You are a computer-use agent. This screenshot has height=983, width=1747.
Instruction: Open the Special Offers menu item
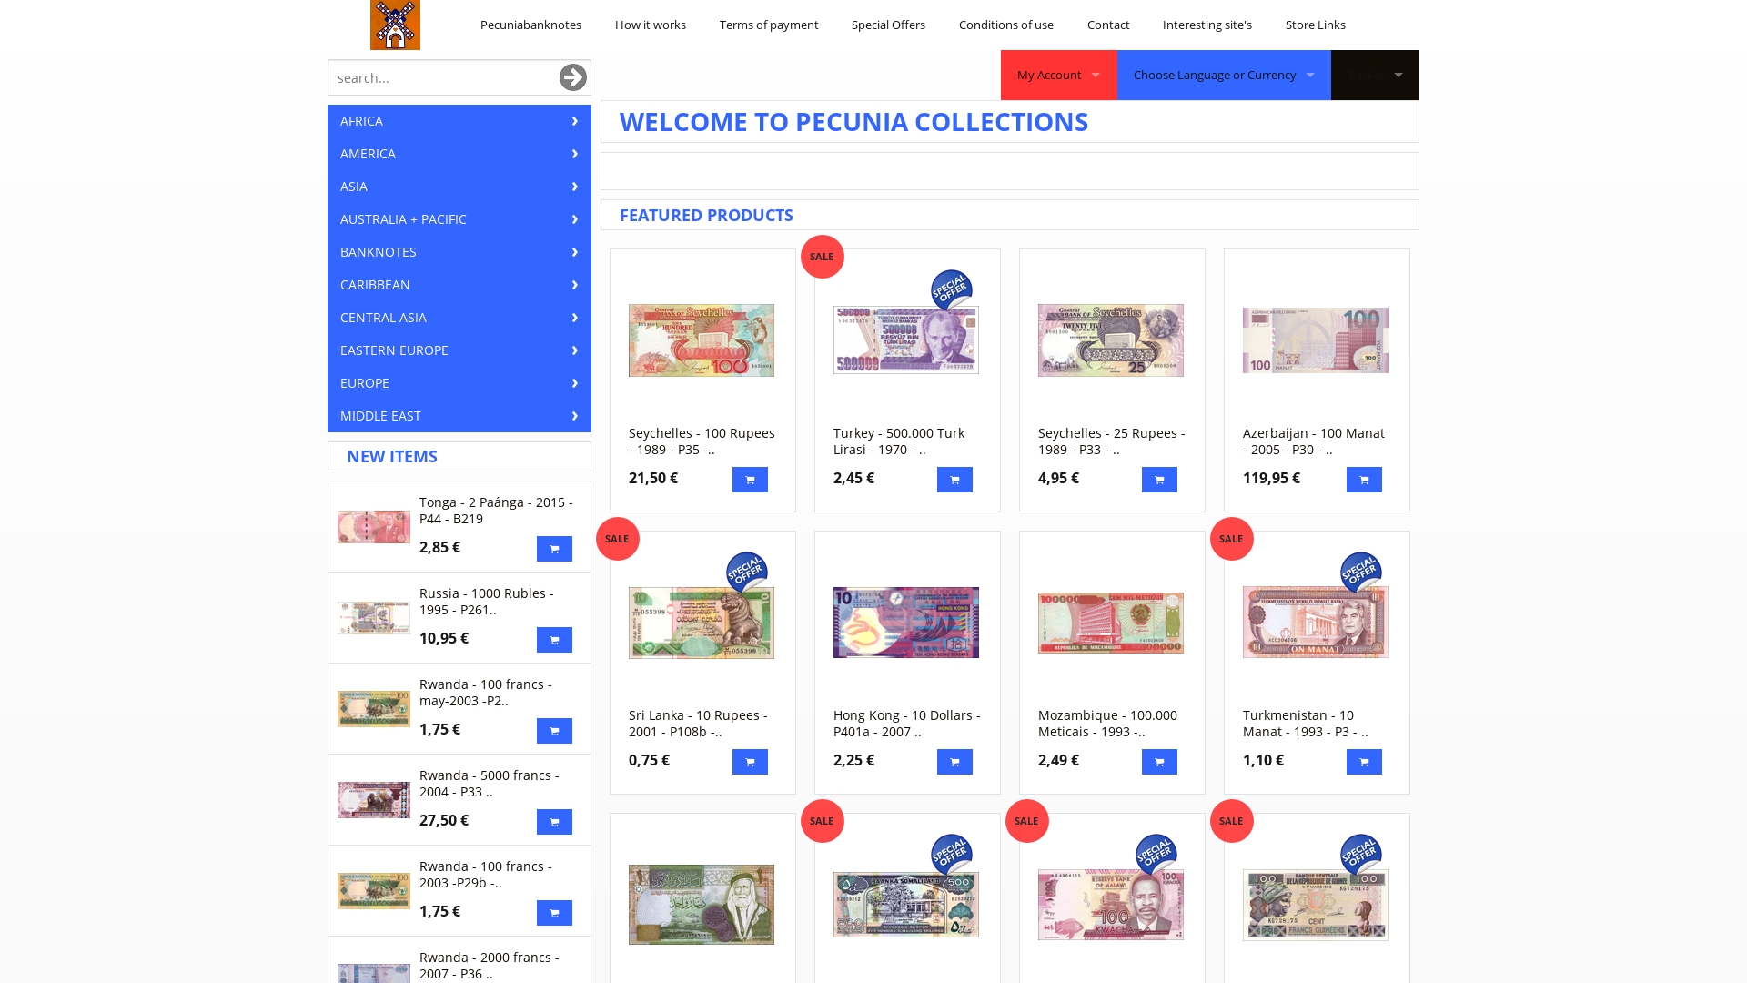click(888, 25)
